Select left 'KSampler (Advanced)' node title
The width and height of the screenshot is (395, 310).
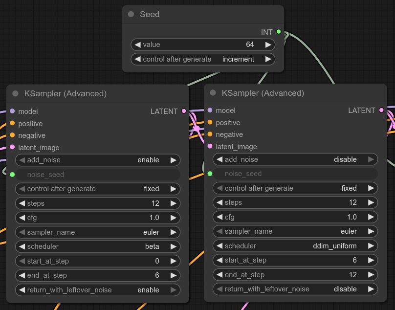tap(66, 93)
